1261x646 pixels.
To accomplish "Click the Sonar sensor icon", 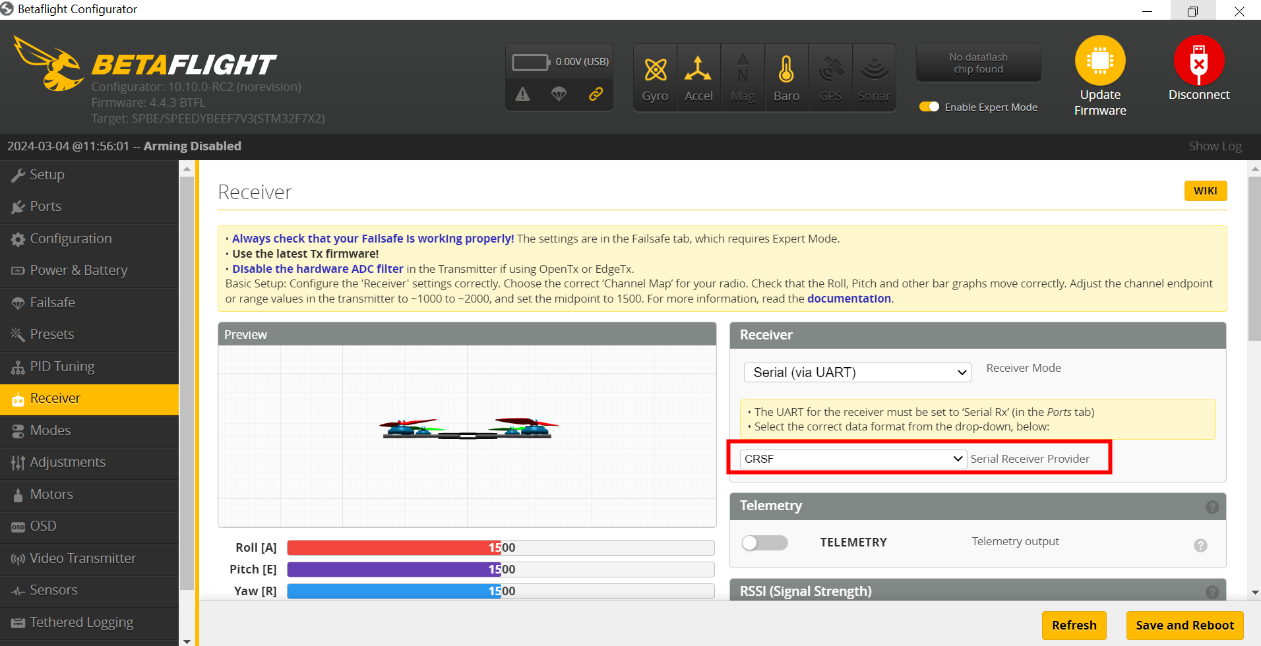I will click(874, 78).
